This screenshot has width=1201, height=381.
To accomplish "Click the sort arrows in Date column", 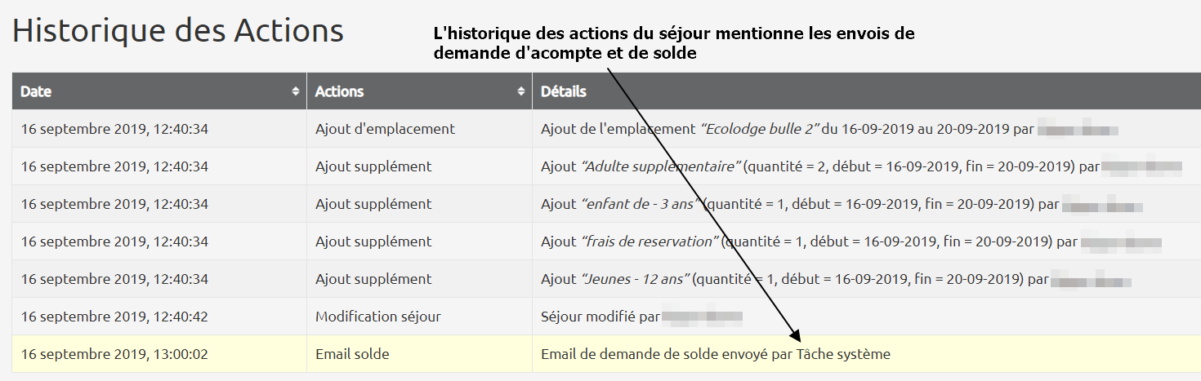I will 296,92.
